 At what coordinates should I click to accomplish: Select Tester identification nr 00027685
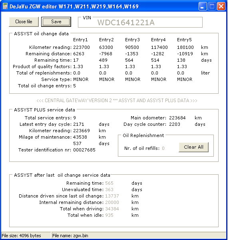click(84, 150)
